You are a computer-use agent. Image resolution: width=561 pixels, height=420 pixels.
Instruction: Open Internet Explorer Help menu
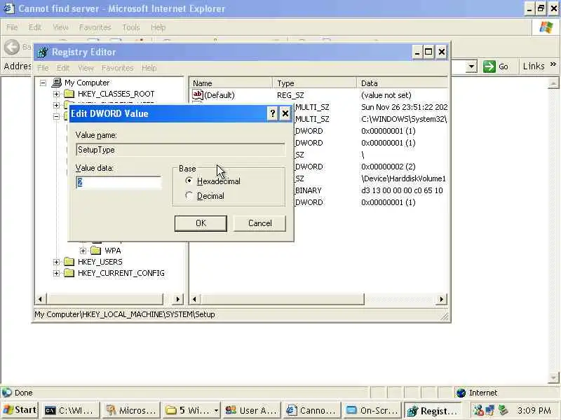coord(158,27)
